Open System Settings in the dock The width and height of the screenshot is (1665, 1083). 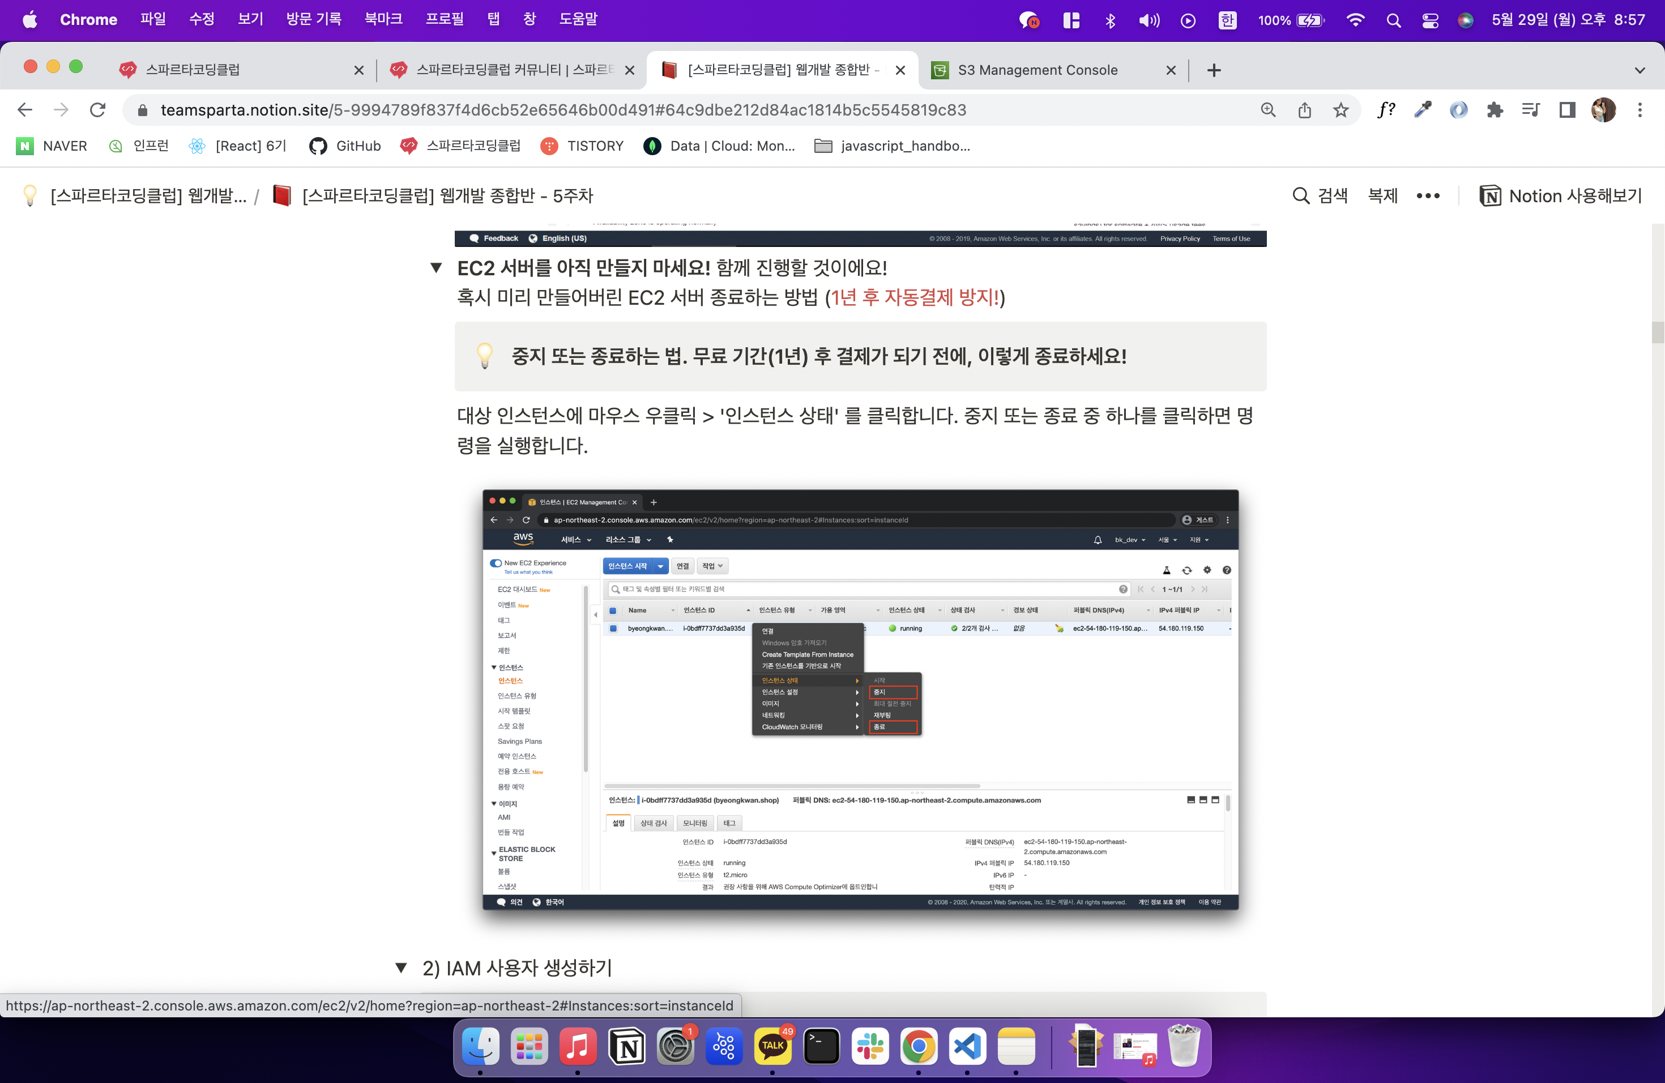point(675,1046)
